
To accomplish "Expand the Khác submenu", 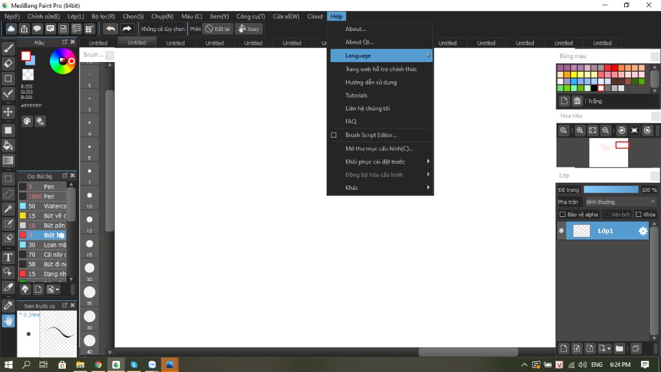I will (x=381, y=188).
